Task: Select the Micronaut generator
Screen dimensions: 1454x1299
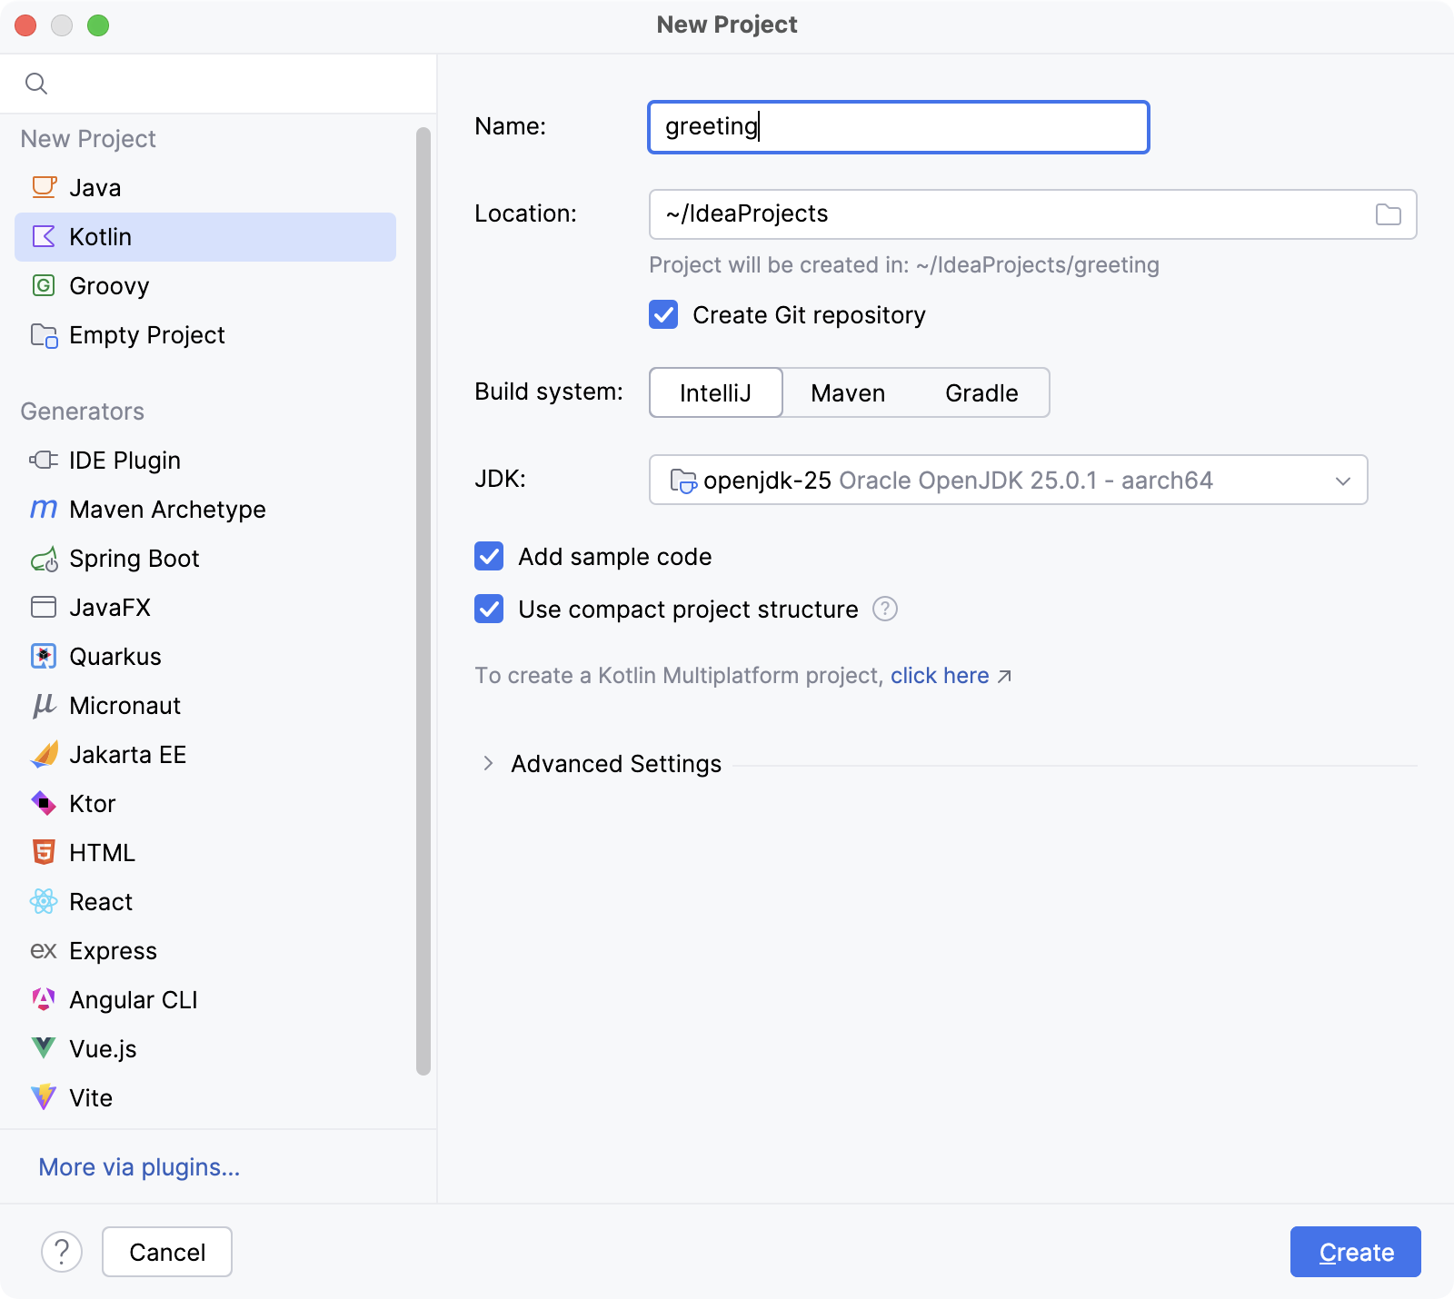Action: coord(126,705)
